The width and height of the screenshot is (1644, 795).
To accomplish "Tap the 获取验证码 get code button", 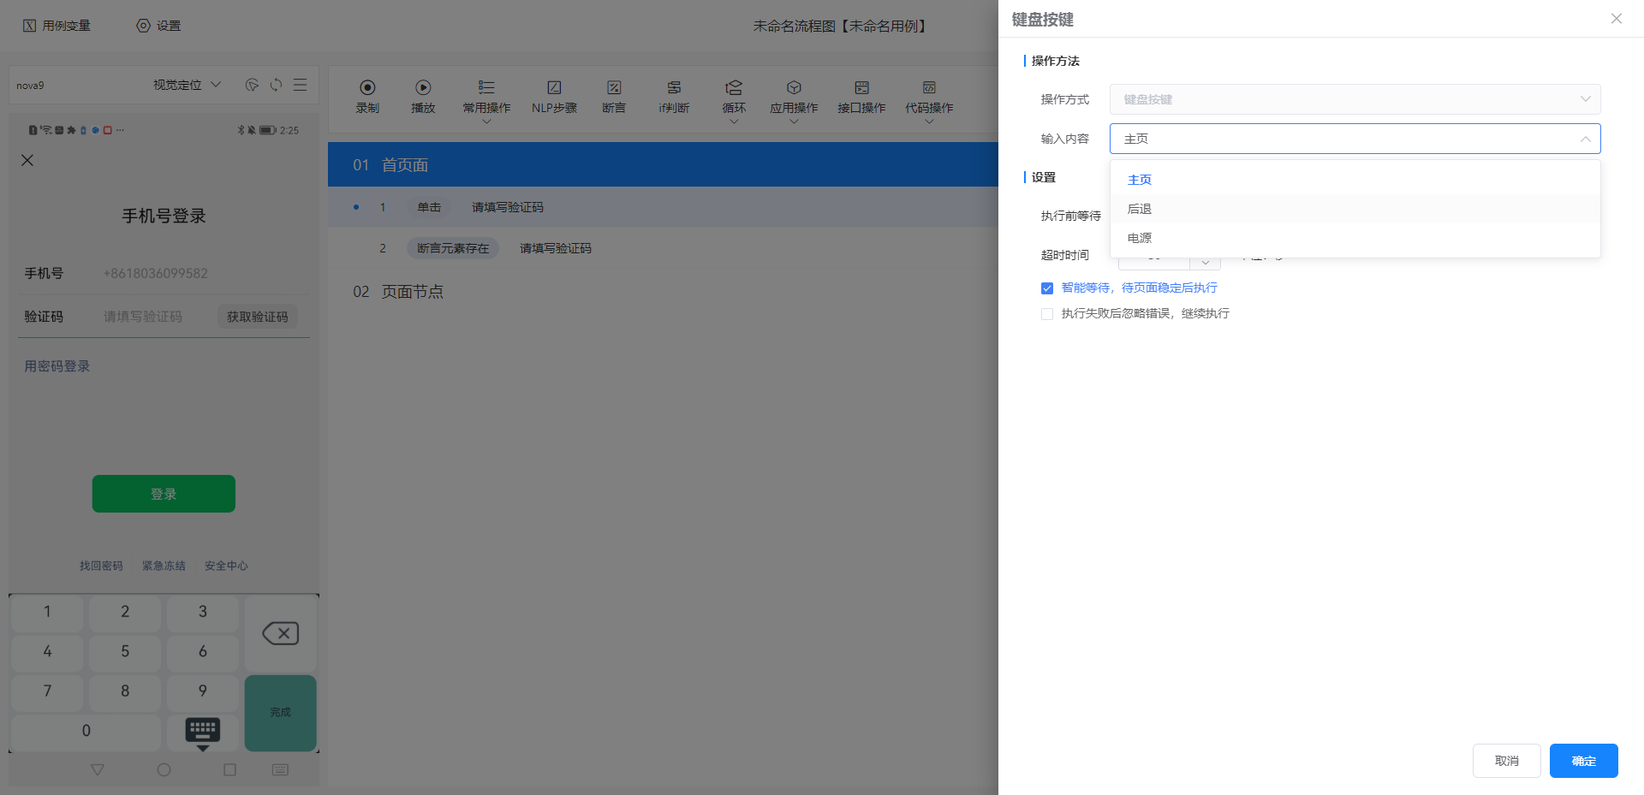I will coord(257,317).
